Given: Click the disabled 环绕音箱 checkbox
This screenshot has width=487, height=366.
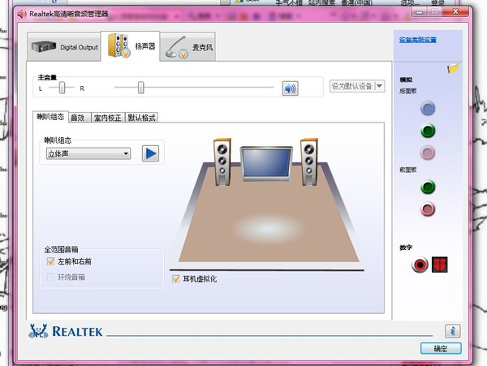Looking at the screenshot, I should (x=50, y=277).
